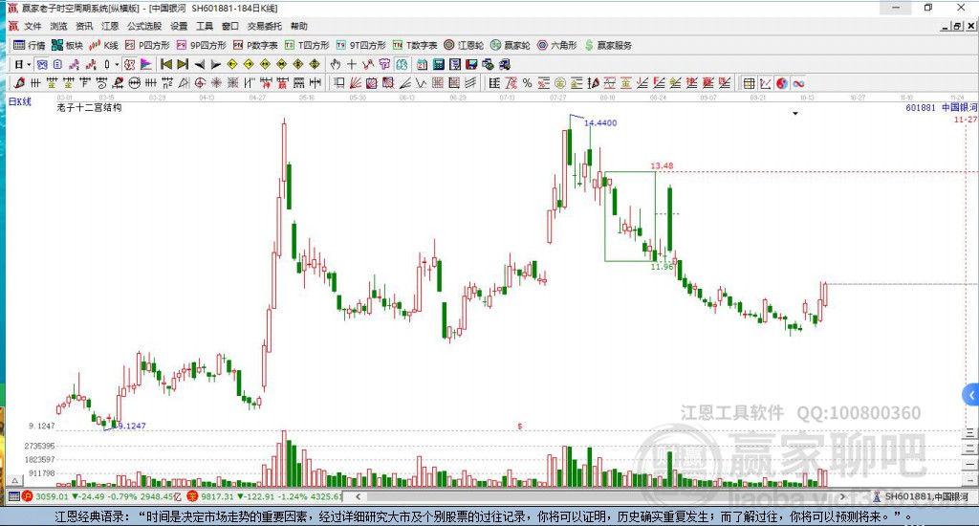The width and height of the screenshot is (979, 526).
Task: Open the 9T四方形 tool
Action: pos(360,45)
